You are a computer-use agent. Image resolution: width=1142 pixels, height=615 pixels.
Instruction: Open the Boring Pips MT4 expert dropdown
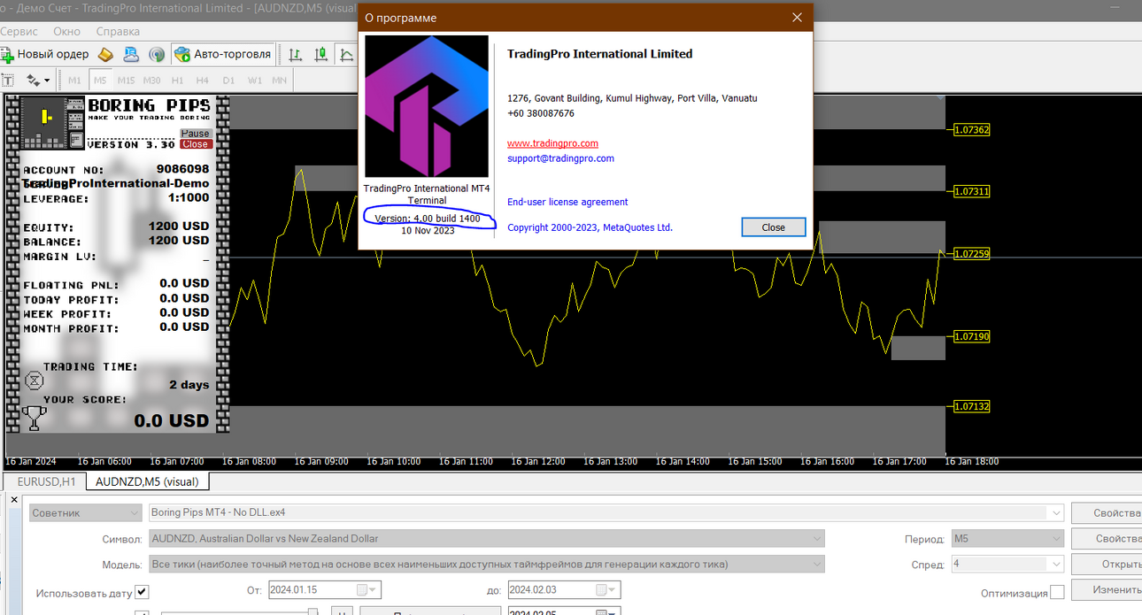(x=606, y=512)
